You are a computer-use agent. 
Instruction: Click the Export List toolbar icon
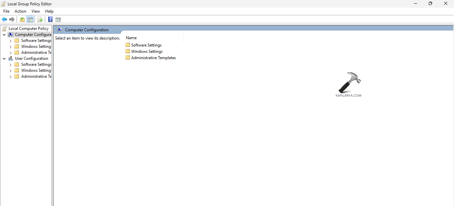click(40, 20)
